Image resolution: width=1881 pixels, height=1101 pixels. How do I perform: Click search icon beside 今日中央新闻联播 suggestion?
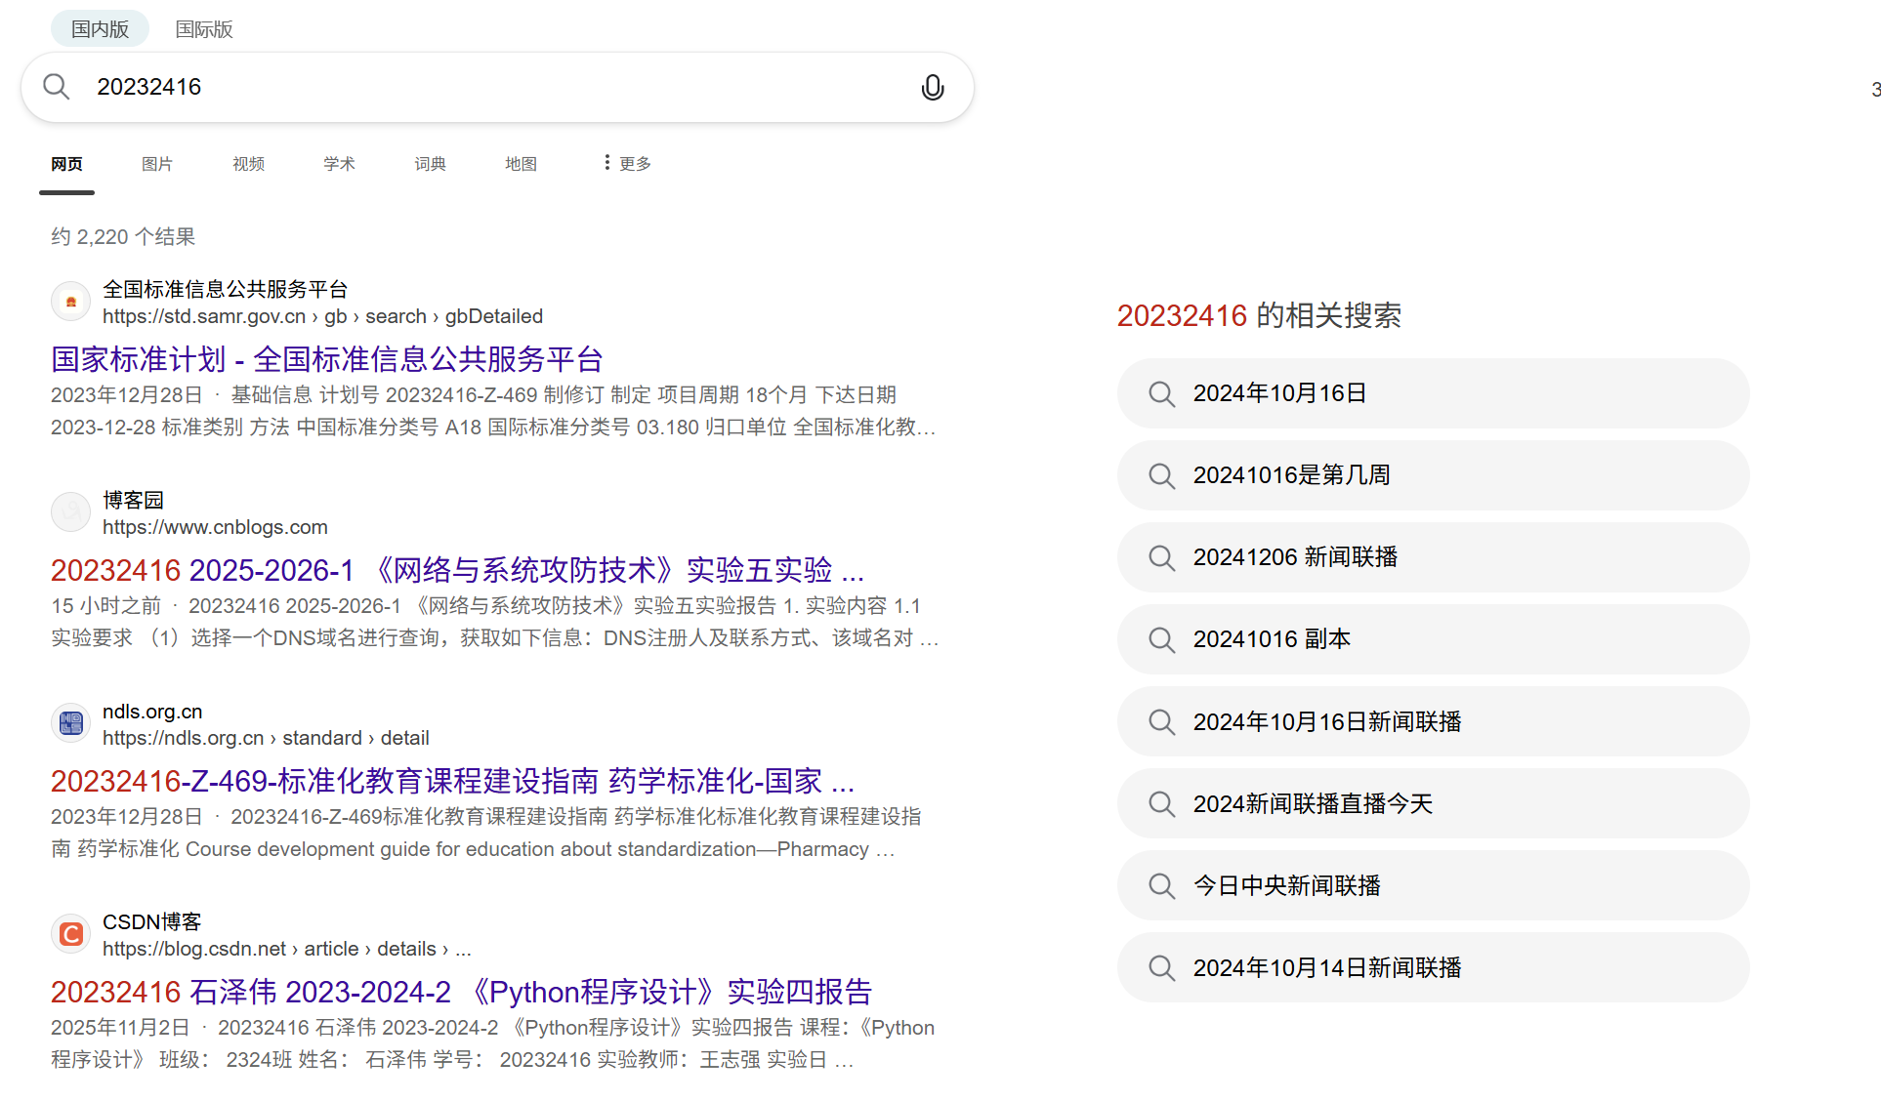point(1161,885)
